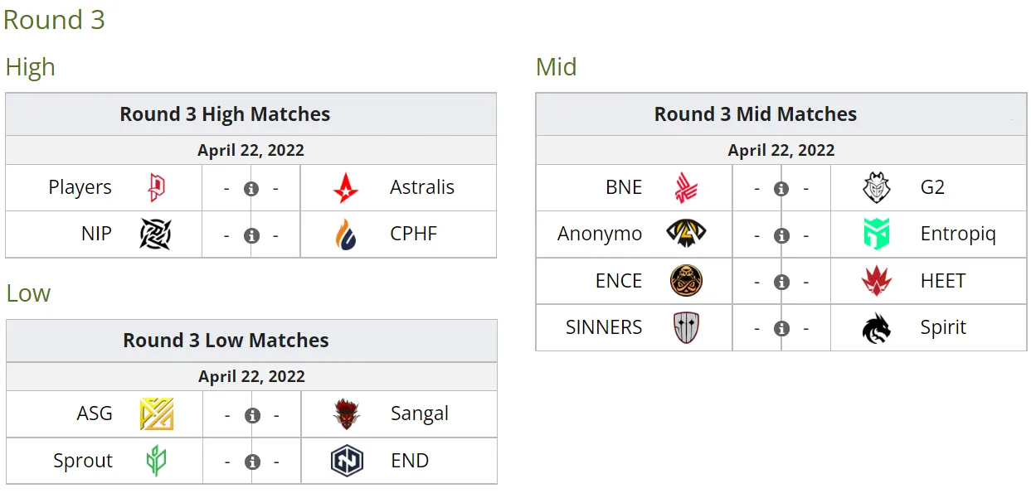Click the Endpoint END logo
Image resolution: width=1031 pixels, height=498 pixels.
click(347, 461)
